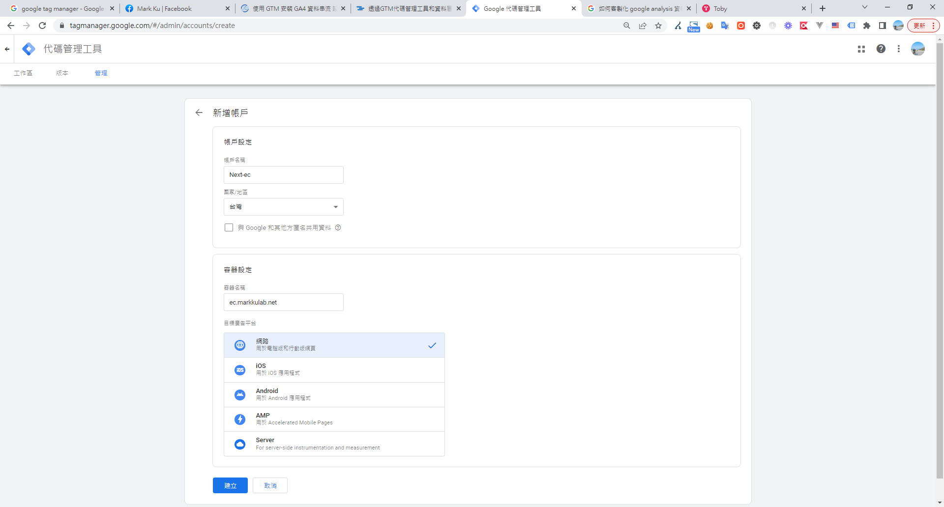Select the Android target platform option
The image size is (944, 507).
pos(334,394)
